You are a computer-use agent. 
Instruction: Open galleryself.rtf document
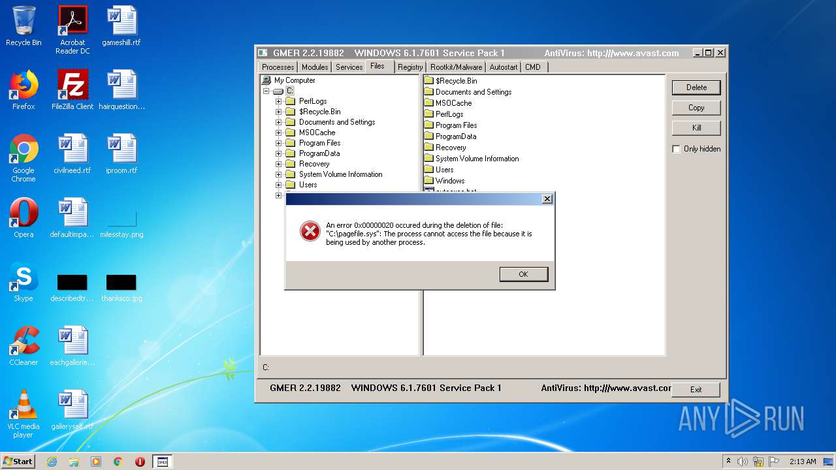(x=72, y=410)
